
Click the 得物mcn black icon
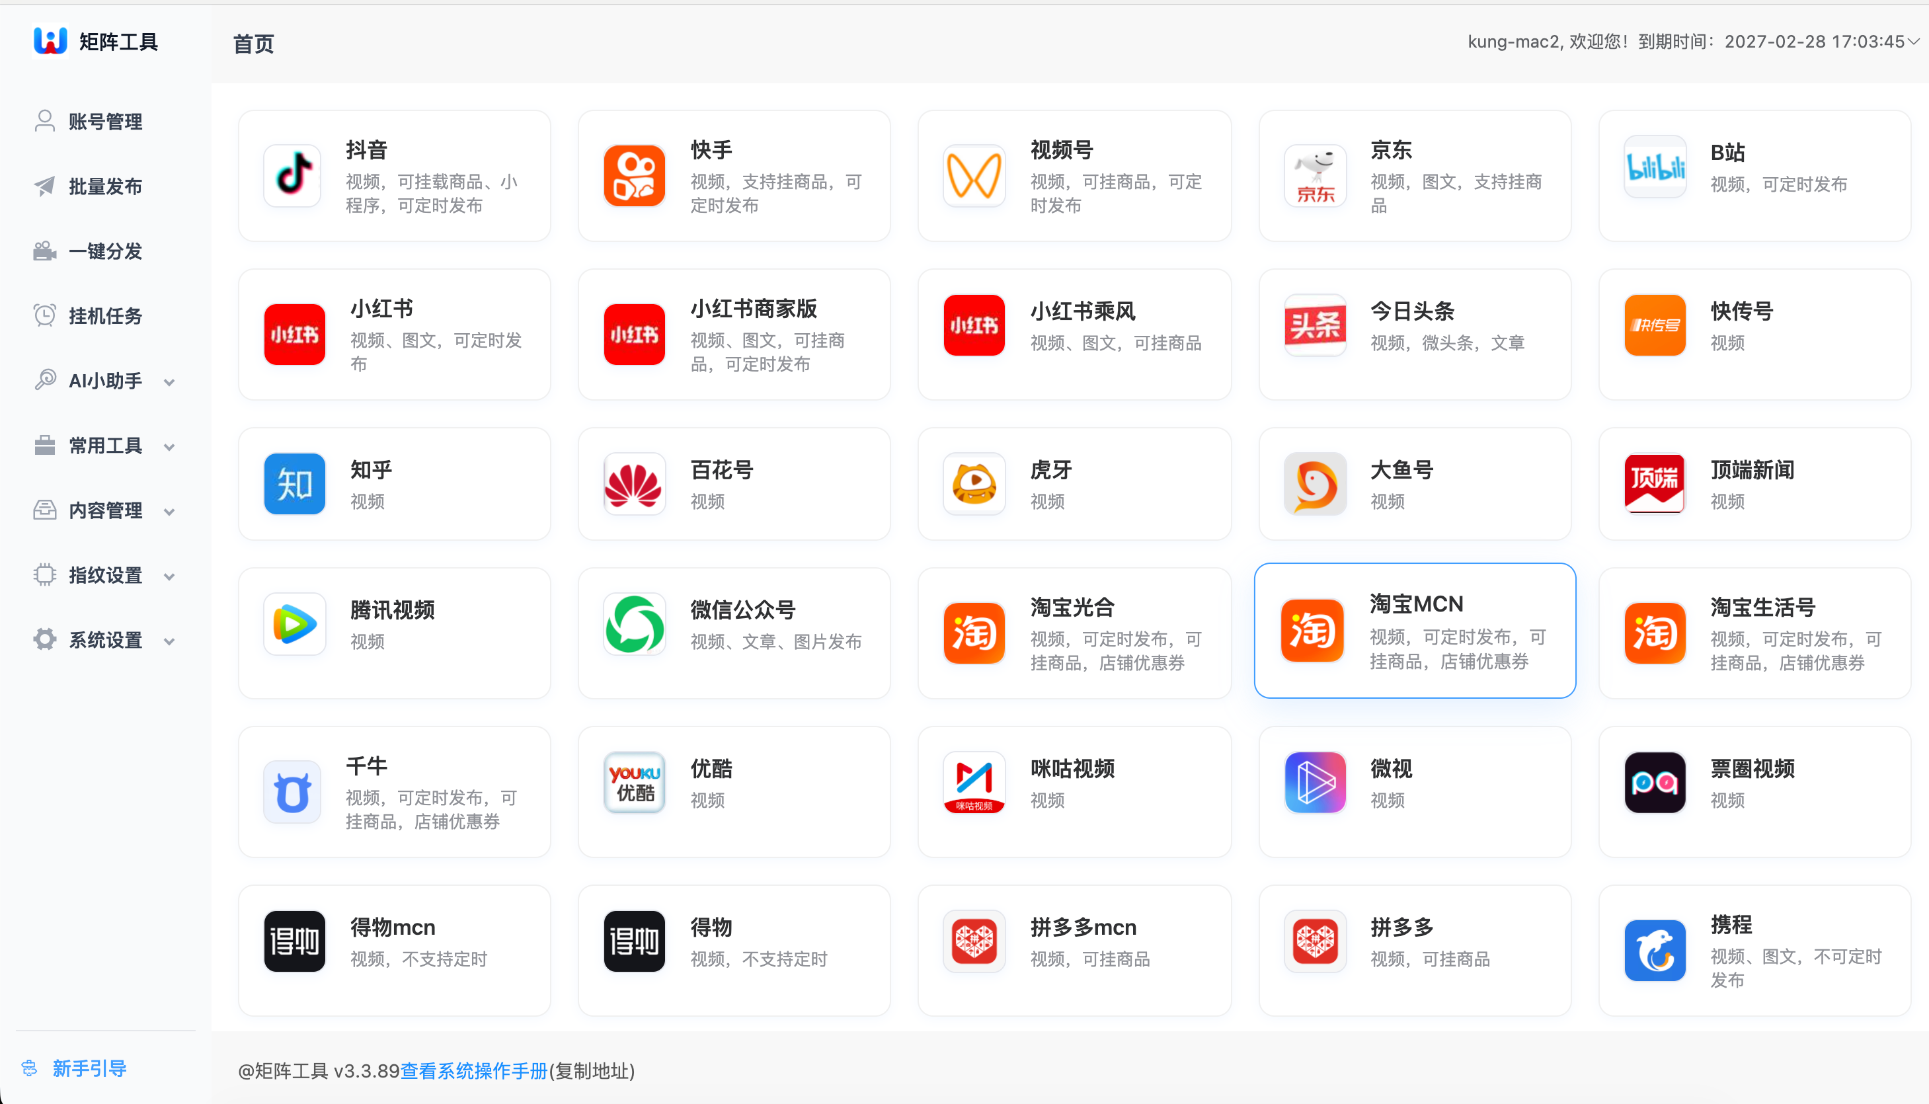pyautogui.click(x=294, y=941)
